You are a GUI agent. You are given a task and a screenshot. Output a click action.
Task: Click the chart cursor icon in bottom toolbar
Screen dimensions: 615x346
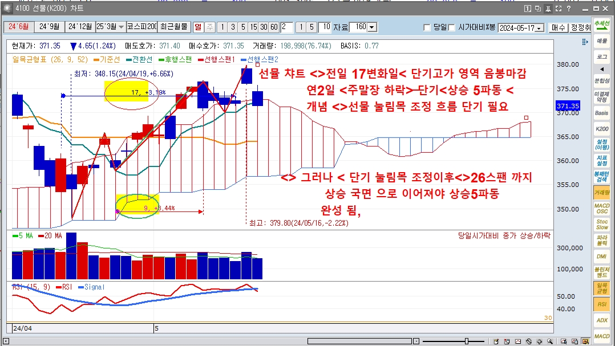564,341
